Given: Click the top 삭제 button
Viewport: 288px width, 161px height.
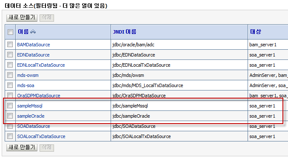Looking at the screenshot, I should (x=47, y=18).
